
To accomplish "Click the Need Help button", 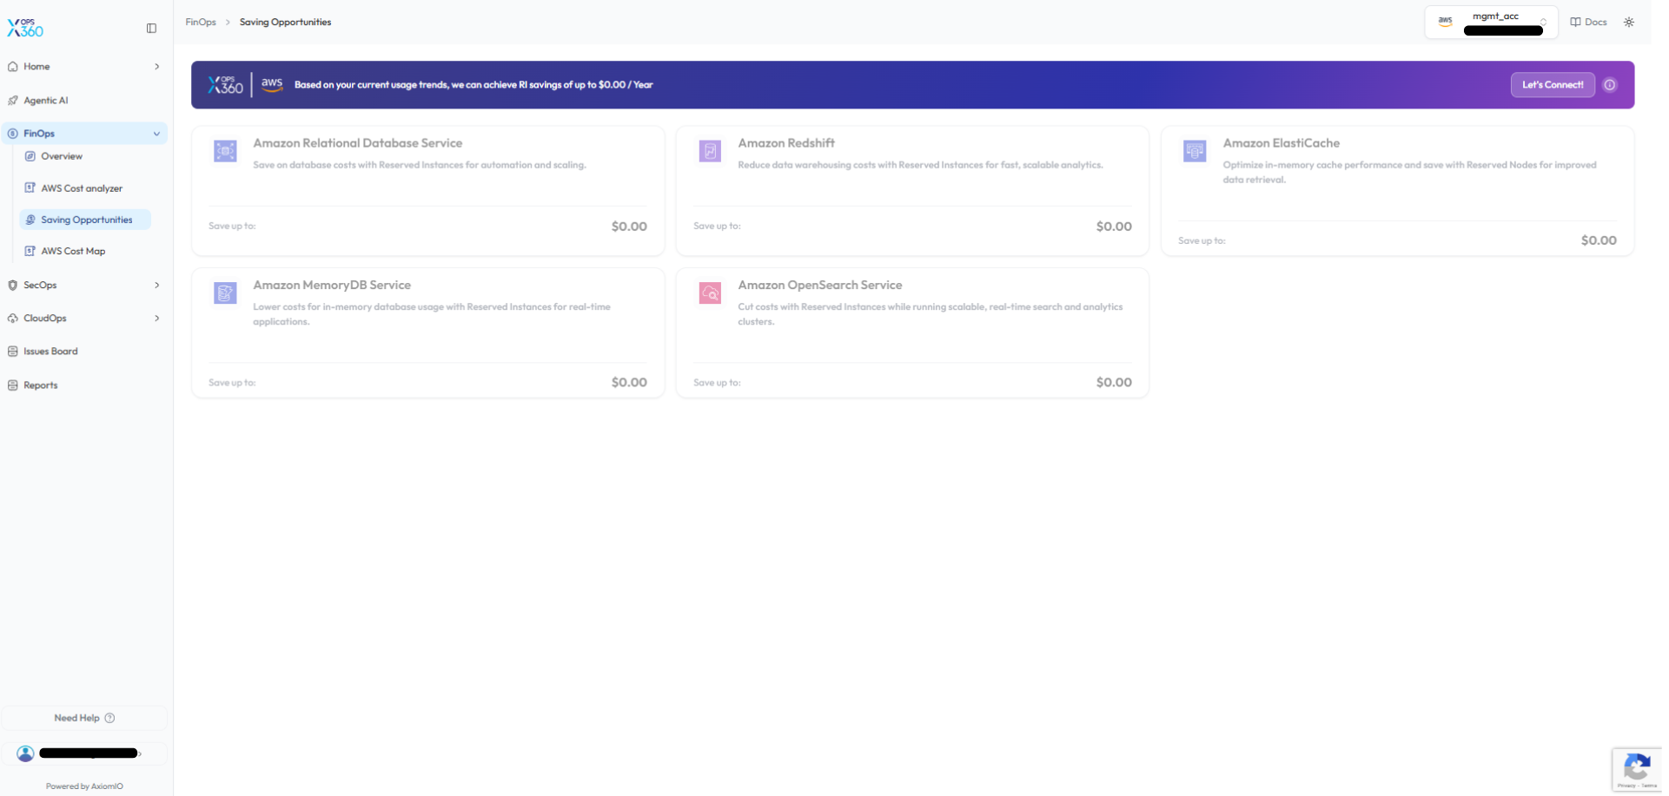I will (84, 718).
